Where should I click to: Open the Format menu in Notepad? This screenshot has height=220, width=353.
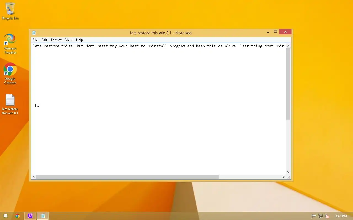tap(56, 40)
